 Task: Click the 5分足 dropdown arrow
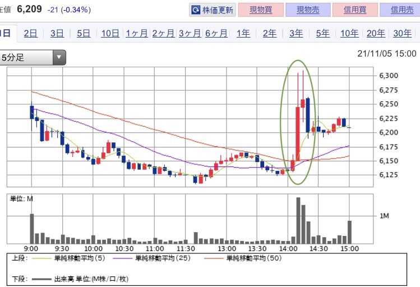click(59, 57)
